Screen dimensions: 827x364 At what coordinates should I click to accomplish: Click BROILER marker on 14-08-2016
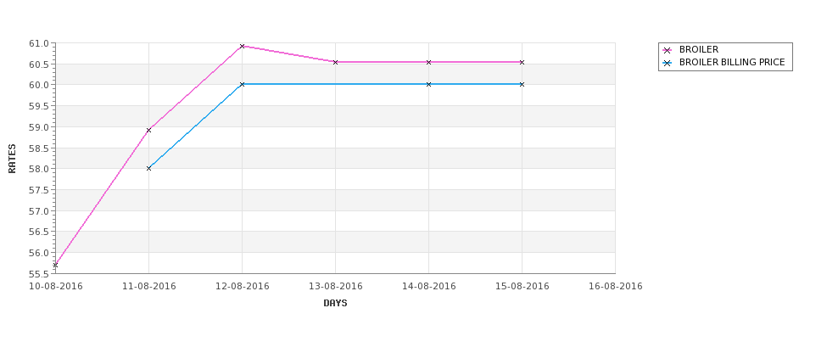point(429,62)
